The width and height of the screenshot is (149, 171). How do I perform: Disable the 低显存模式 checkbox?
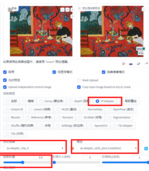(54, 72)
